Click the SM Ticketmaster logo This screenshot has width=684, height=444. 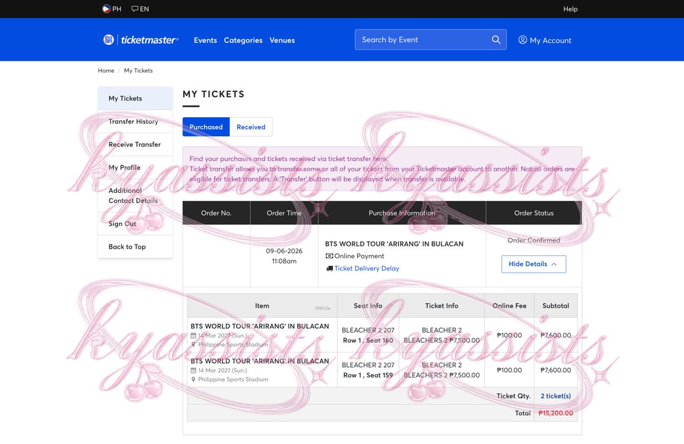[141, 40]
